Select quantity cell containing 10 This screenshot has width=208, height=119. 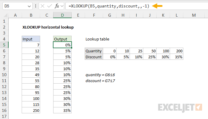(123, 51)
